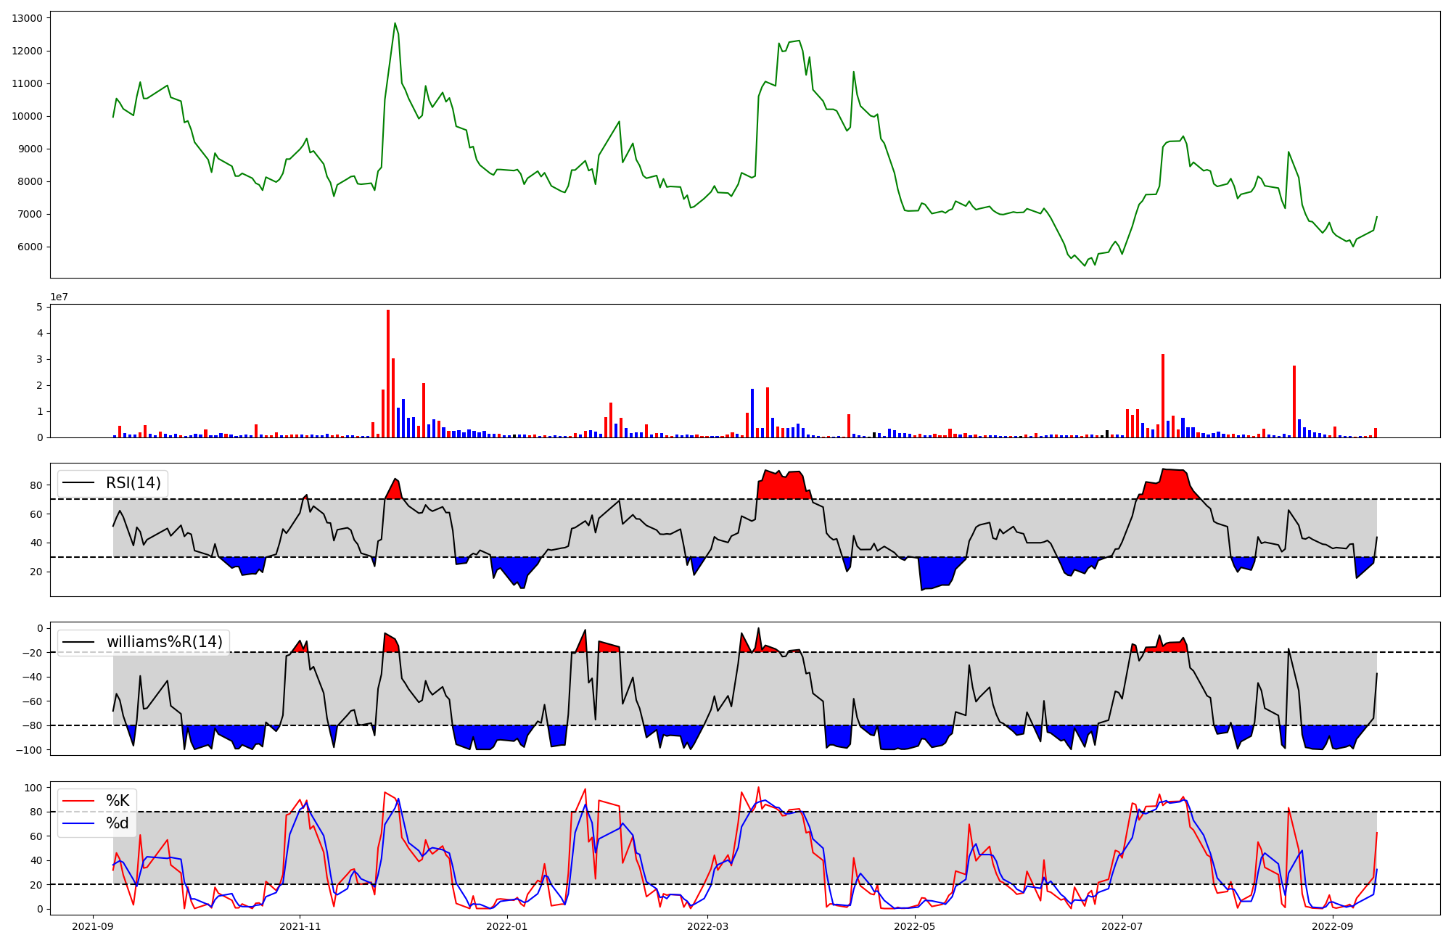Click the 2021-09 x-axis date label

pos(92,926)
